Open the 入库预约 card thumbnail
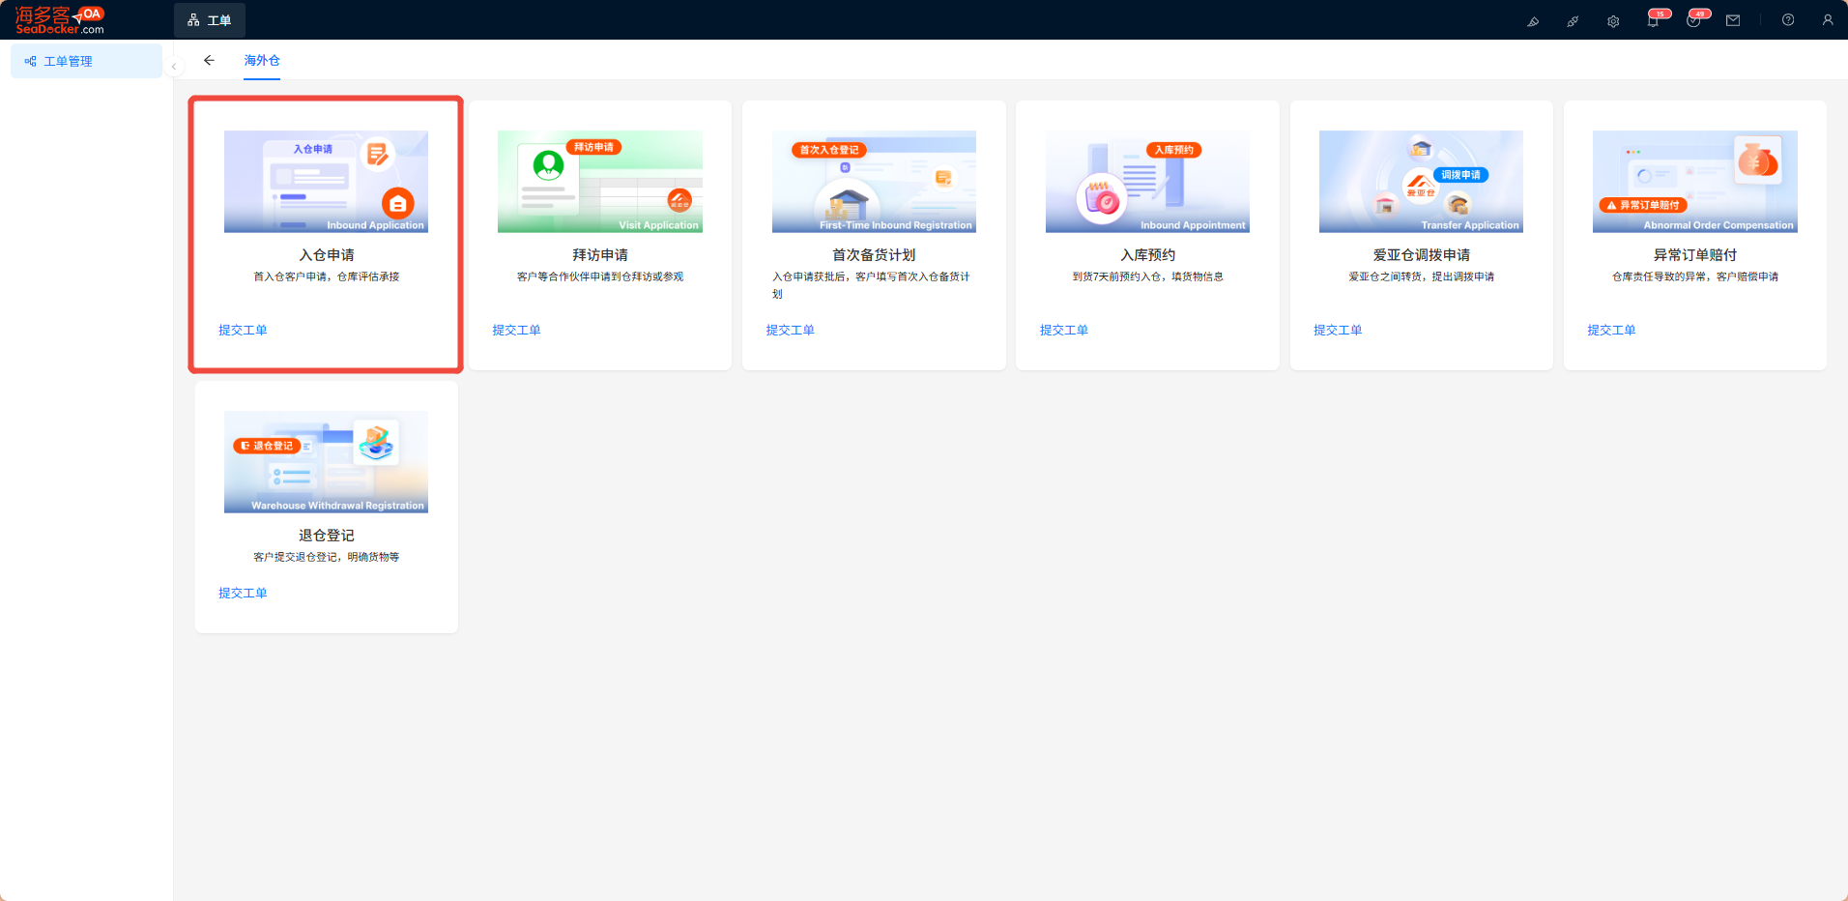 pos(1147,182)
